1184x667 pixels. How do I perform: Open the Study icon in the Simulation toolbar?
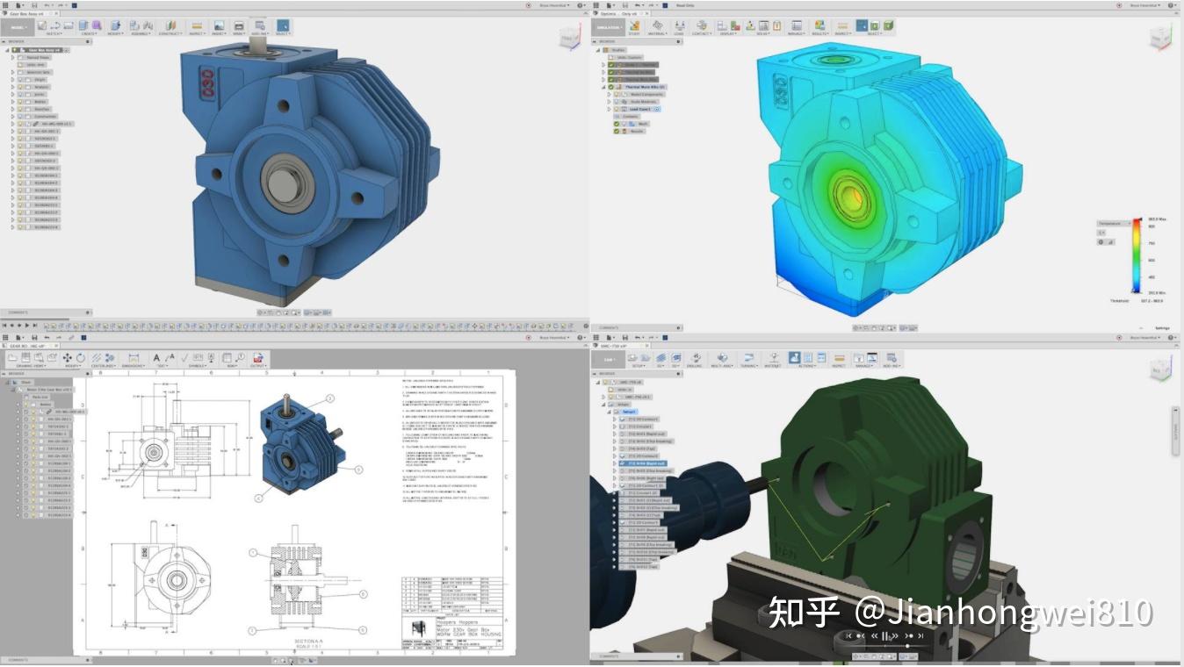(633, 26)
